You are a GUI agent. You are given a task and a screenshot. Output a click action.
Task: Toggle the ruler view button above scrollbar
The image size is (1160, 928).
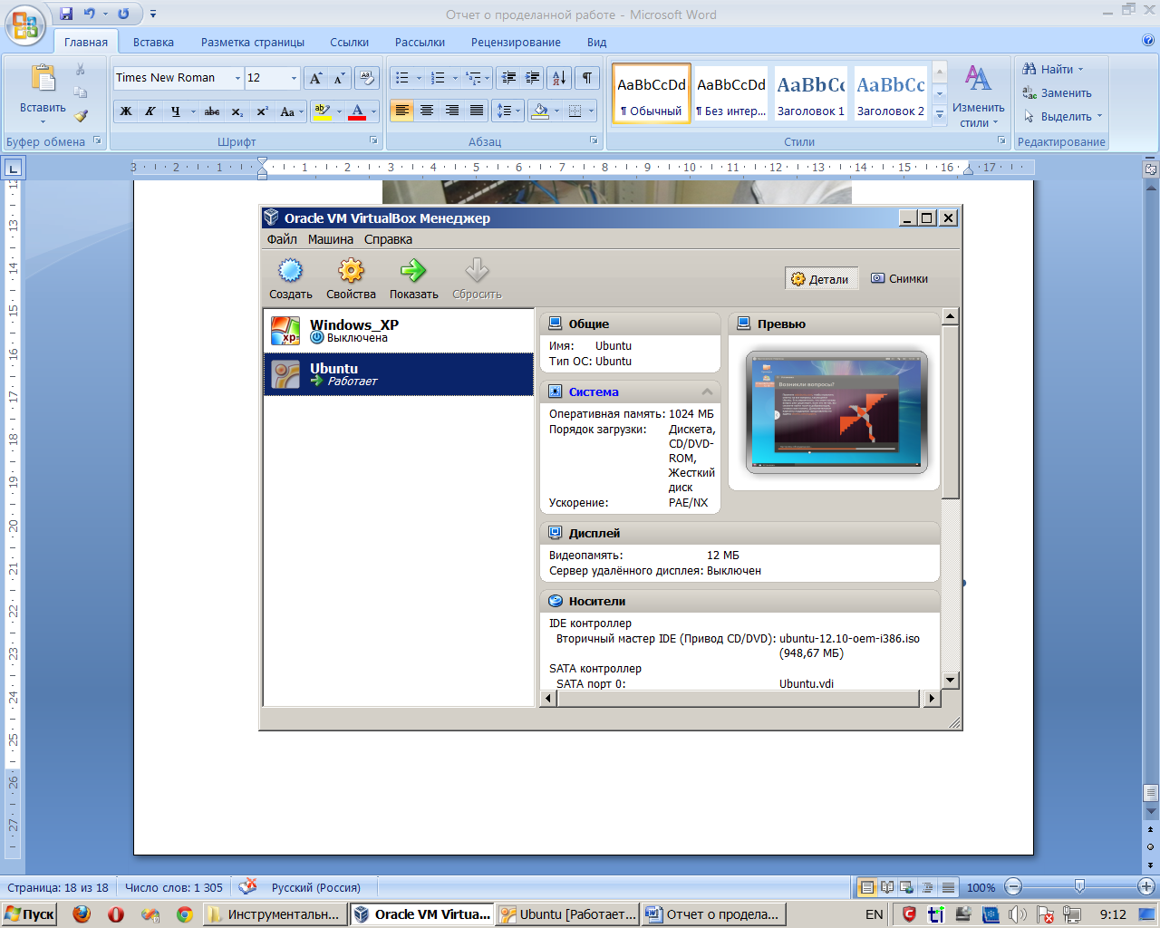tap(1150, 169)
